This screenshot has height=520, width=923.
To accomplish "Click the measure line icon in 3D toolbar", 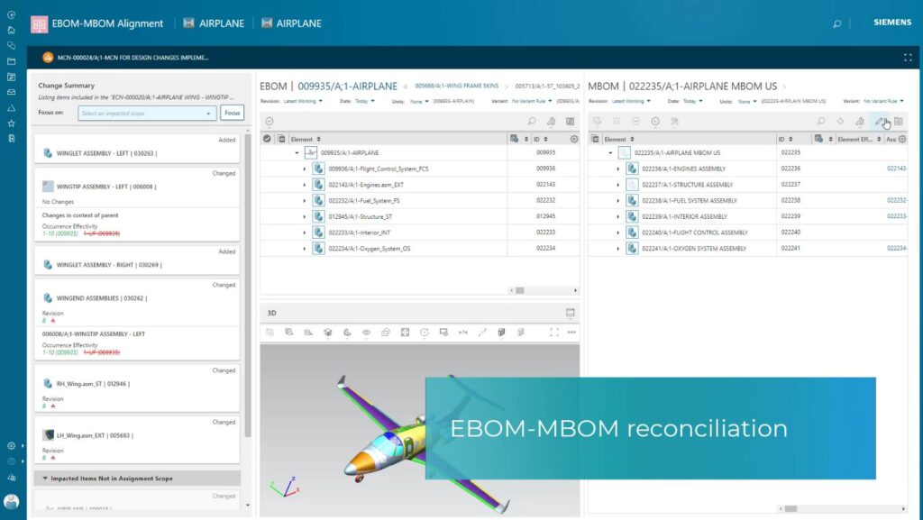I will (482, 333).
